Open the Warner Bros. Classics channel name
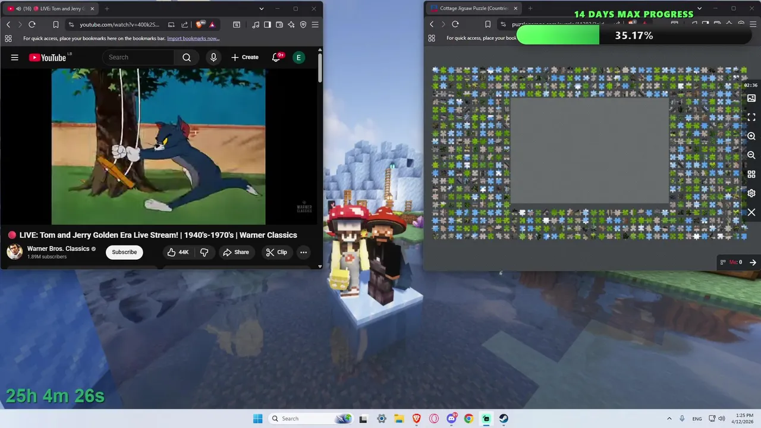Image resolution: width=761 pixels, height=428 pixels. 58,248
